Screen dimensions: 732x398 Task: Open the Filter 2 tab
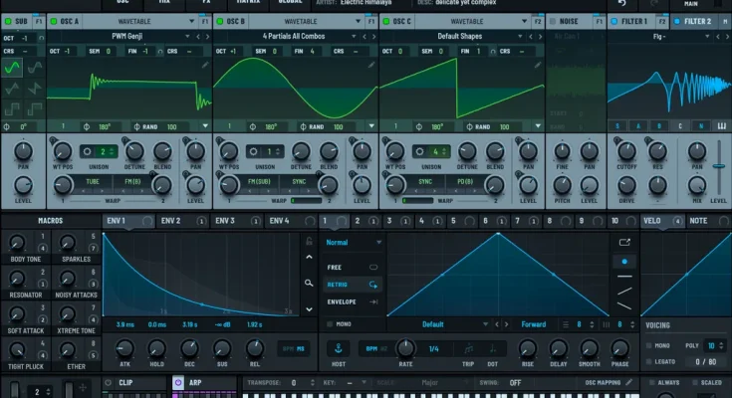pyautogui.click(x=697, y=21)
